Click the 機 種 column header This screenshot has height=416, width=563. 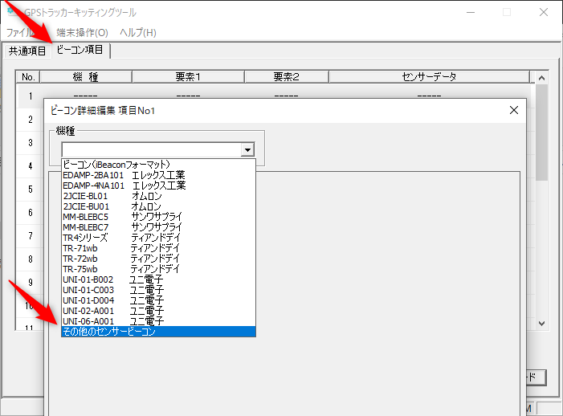click(86, 77)
